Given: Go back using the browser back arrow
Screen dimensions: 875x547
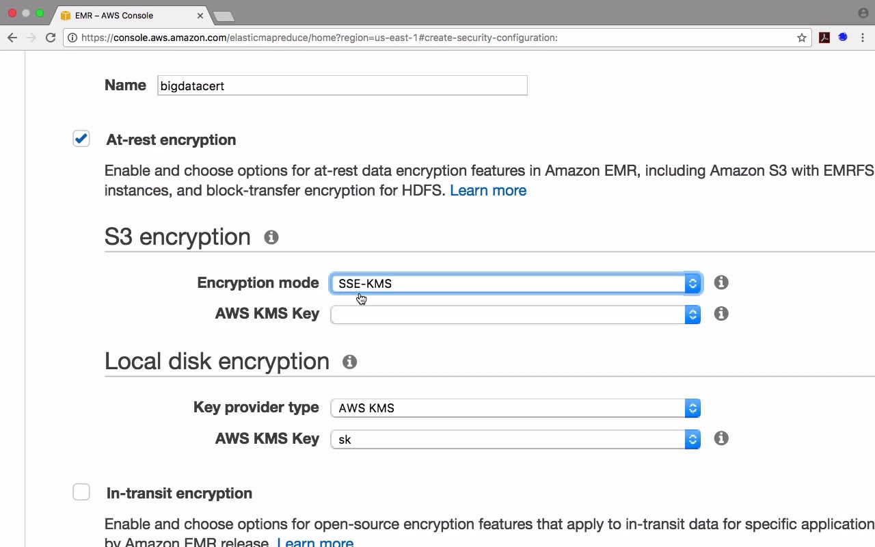Looking at the screenshot, I should (12, 38).
